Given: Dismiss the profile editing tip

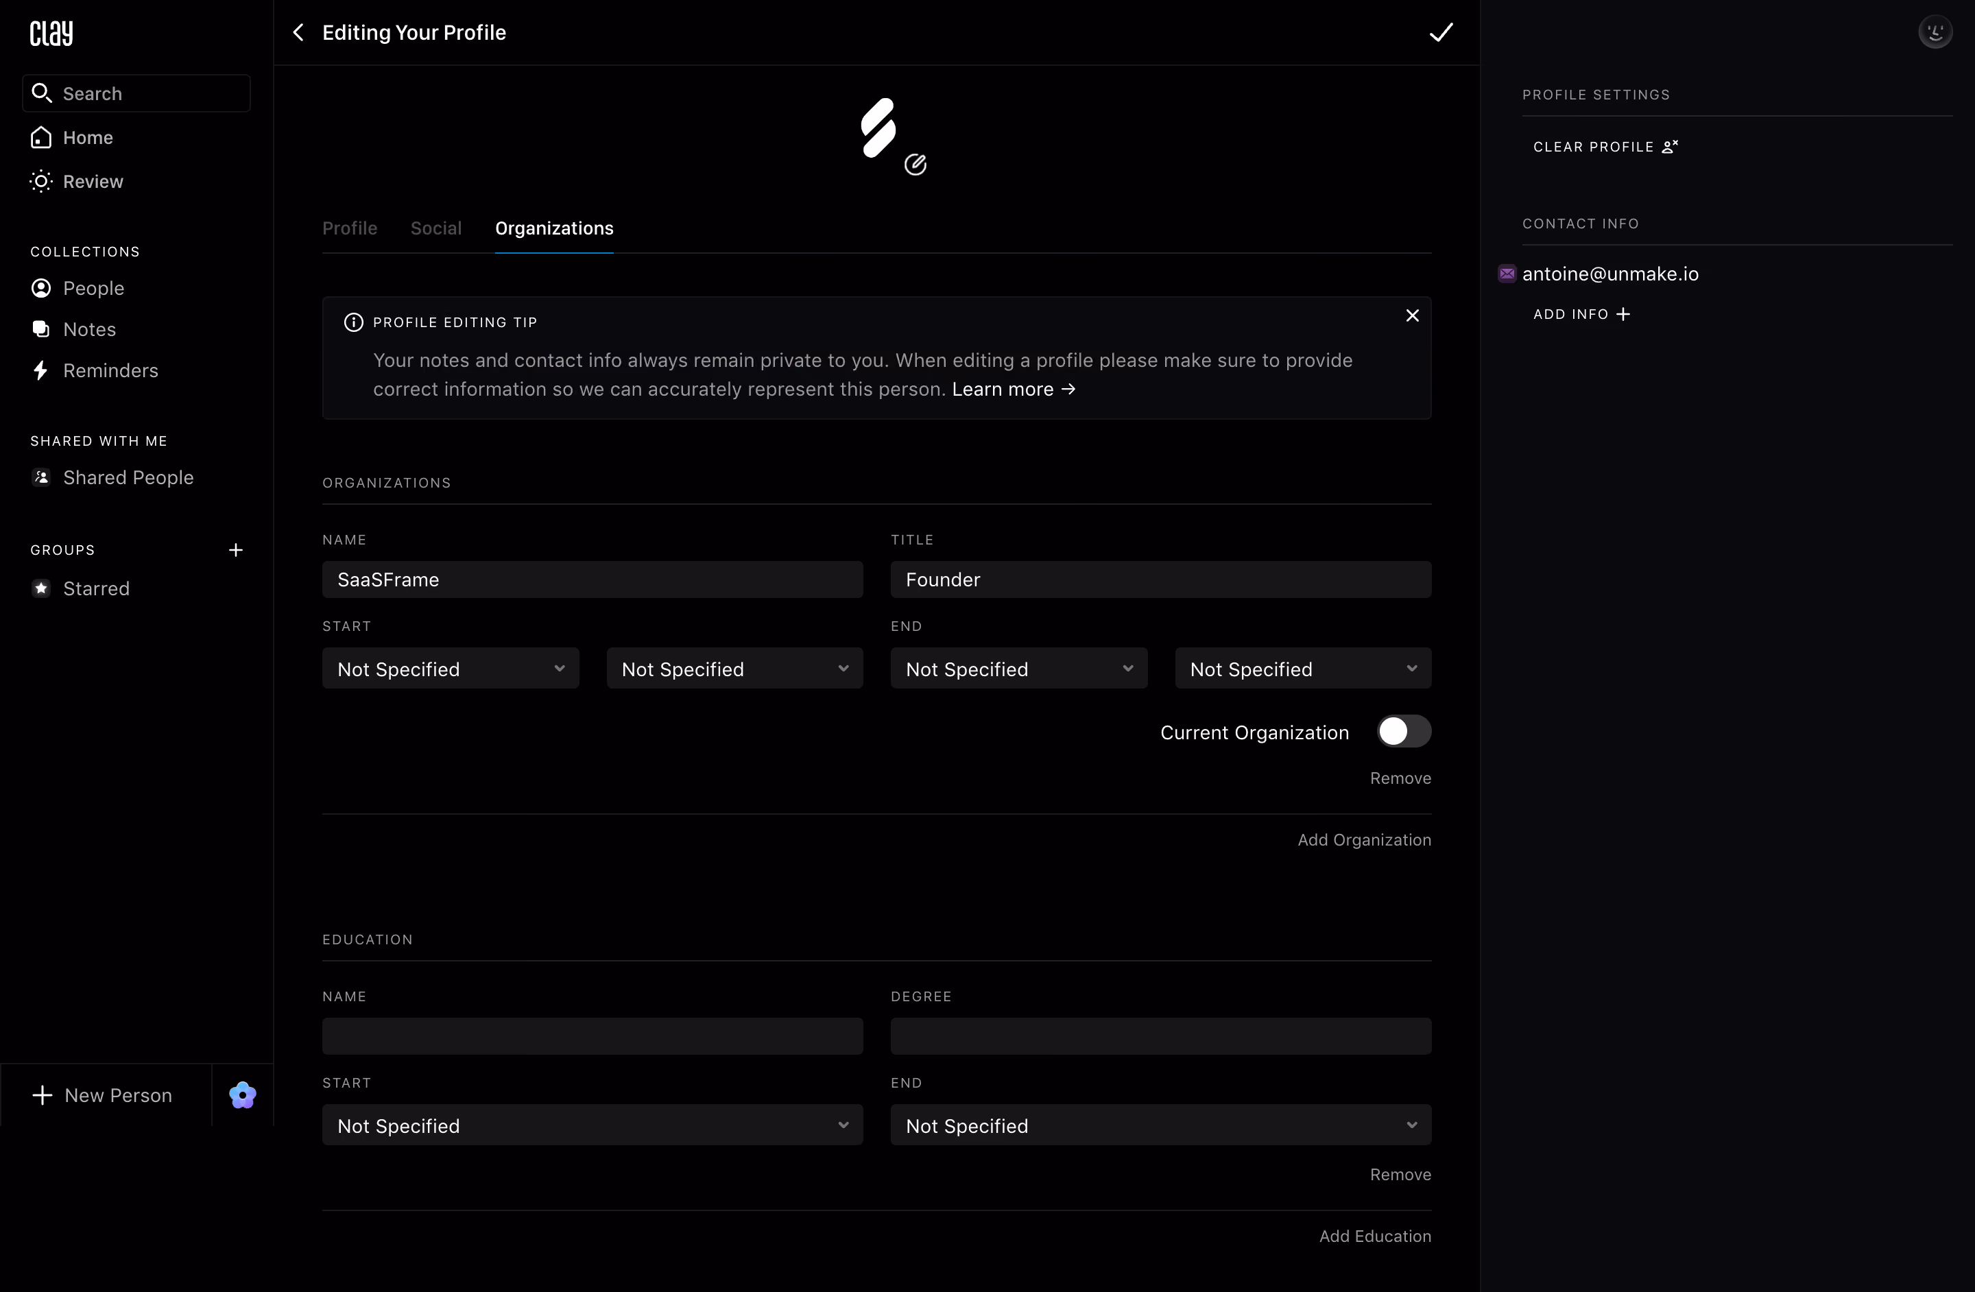Looking at the screenshot, I should click(x=1413, y=315).
